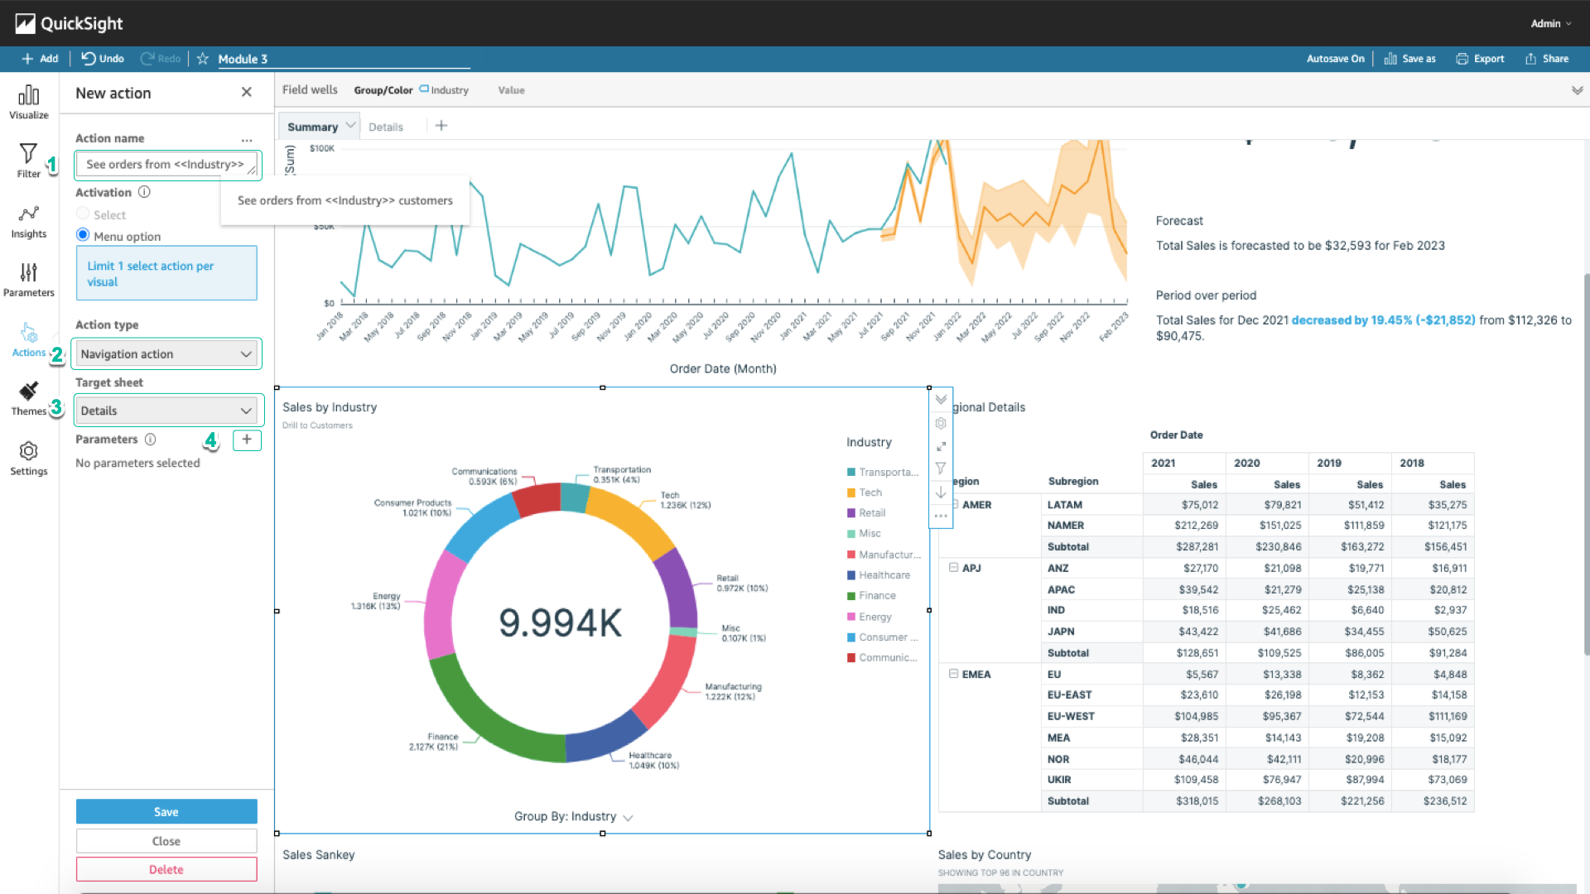Collapse the APJ region row
This screenshot has width=1590, height=894.
[x=953, y=568]
